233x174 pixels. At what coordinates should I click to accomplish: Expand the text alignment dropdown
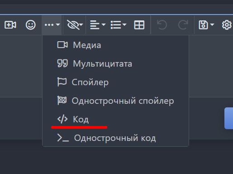(x=98, y=25)
